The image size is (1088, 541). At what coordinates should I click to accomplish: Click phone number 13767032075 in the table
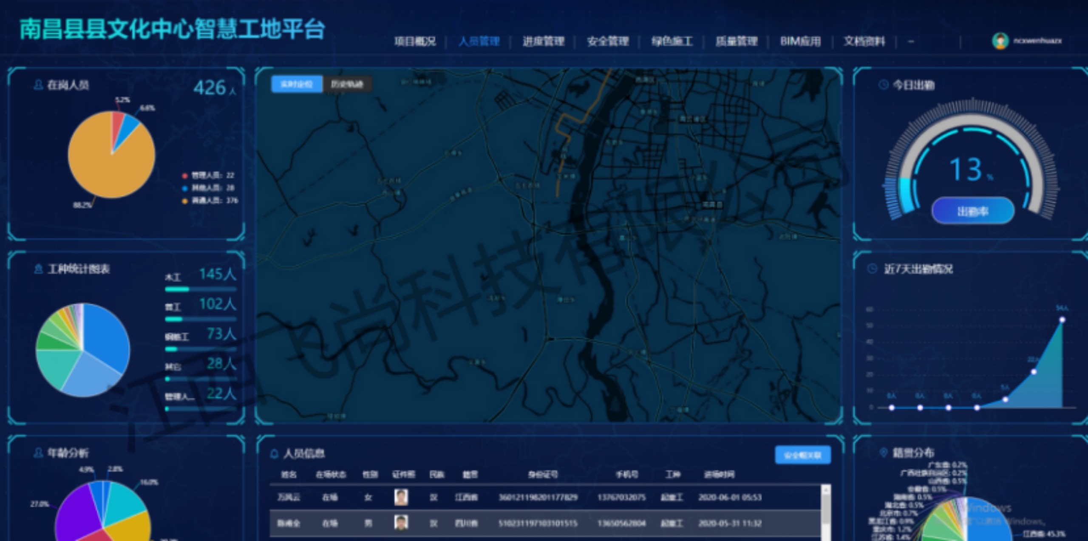[622, 497]
